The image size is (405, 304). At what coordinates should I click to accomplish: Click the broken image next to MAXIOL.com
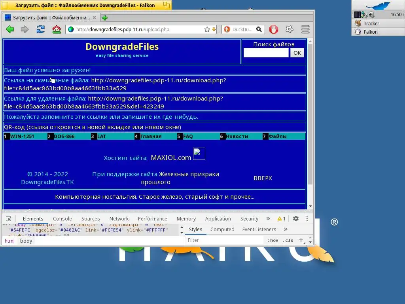point(199,154)
